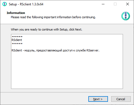Close the RSclient Setup window

tap(128, 4)
